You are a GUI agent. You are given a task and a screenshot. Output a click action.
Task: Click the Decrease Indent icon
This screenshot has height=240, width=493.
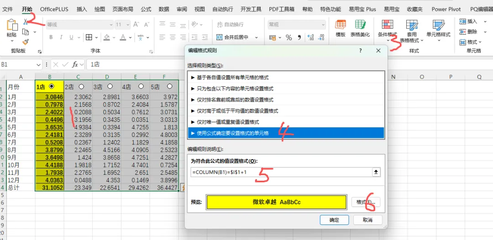pyautogui.click(x=194, y=37)
